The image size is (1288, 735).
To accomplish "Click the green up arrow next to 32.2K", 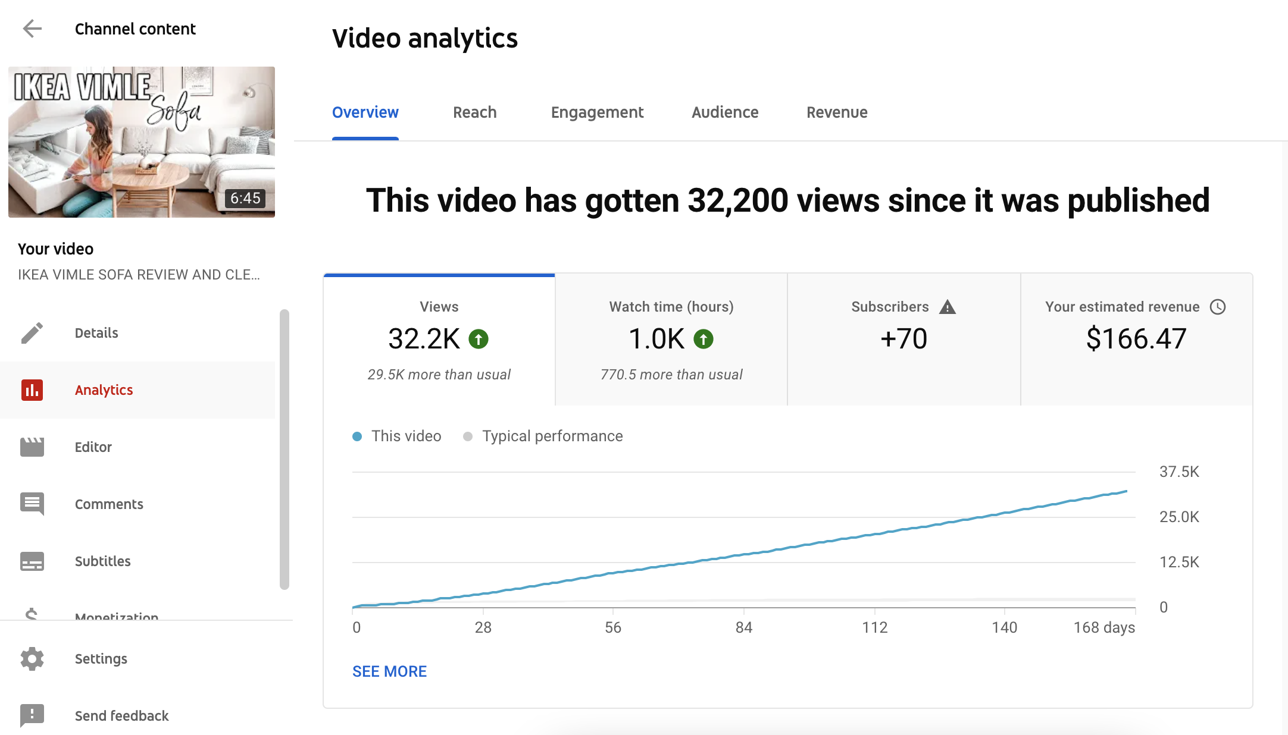I will pyautogui.click(x=479, y=339).
